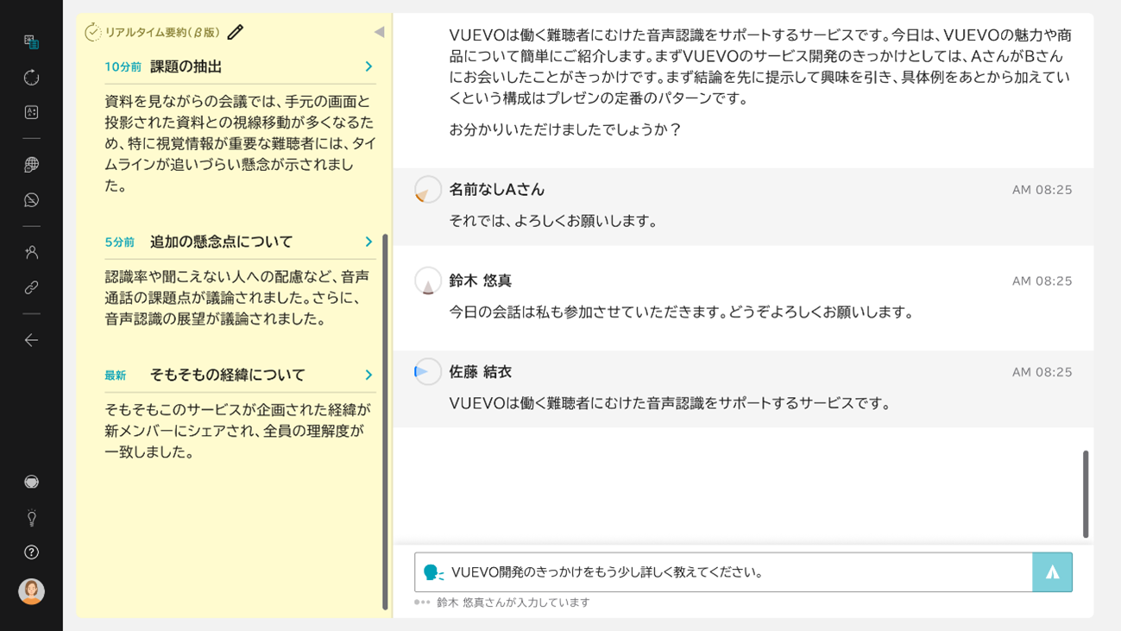Image resolution: width=1121 pixels, height=631 pixels.
Task: Click the round mask icon in sidebar
Action: (31, 482)
